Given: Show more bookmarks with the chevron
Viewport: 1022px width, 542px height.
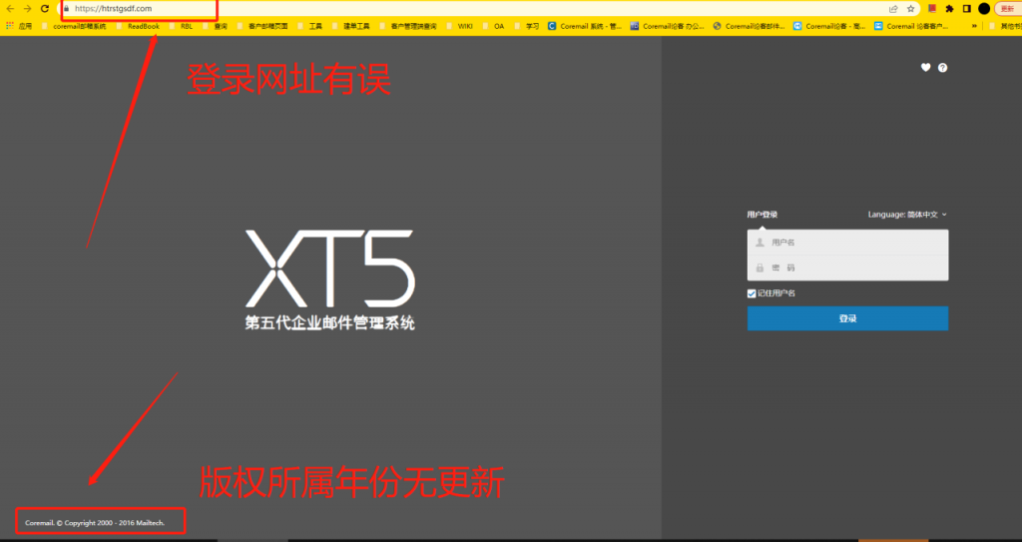Looking at the screenshot, I should pyautogui.click(x=974, y=26).
